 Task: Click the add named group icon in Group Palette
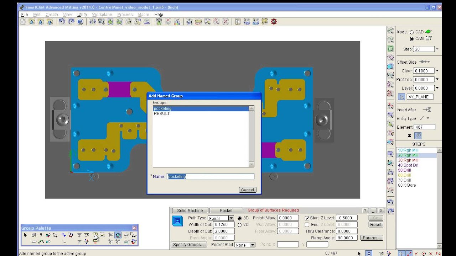95,234
